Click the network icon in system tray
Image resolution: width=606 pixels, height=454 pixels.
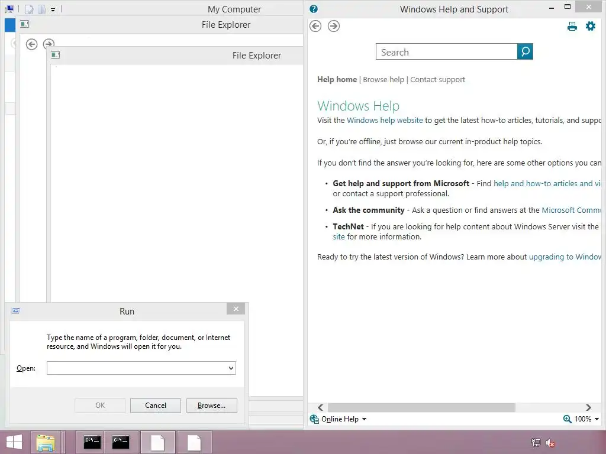point(536,442)
